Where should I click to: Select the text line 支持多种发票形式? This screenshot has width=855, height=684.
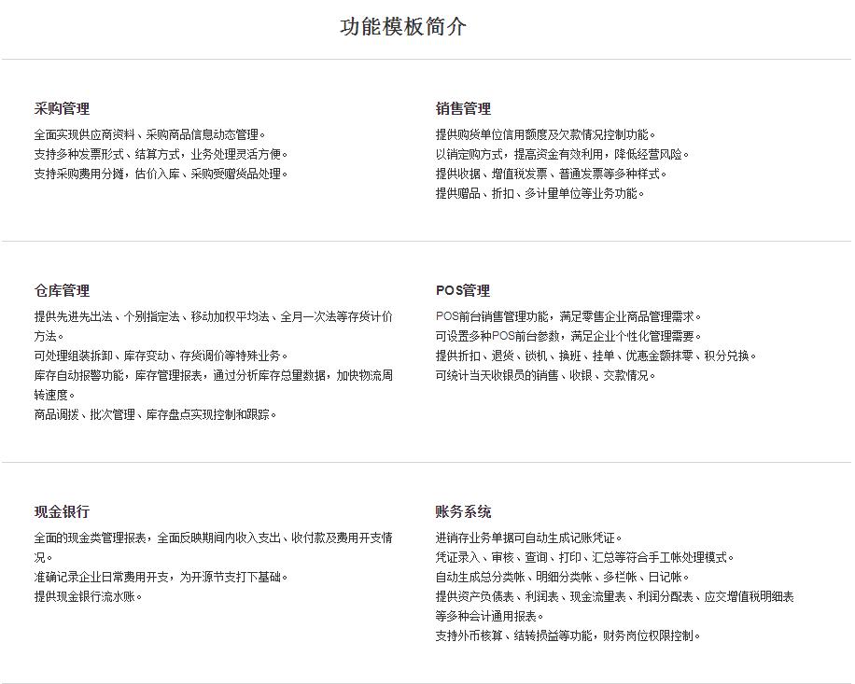161,154
